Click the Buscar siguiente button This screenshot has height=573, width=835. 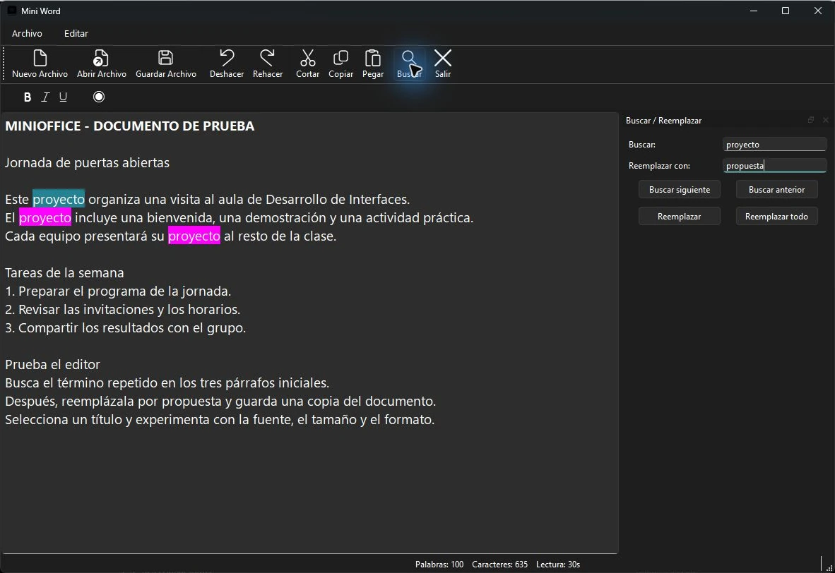680,189
